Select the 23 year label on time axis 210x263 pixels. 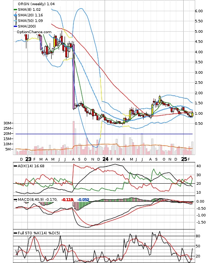(28, 159)
